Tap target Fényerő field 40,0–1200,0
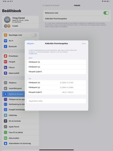 [56, 92]
